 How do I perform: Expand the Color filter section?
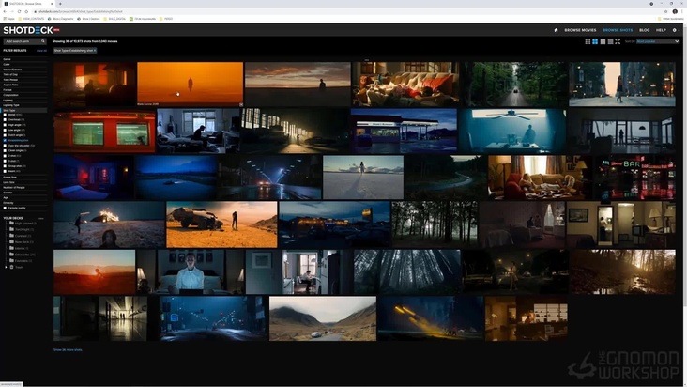click(x=24, y=65)
